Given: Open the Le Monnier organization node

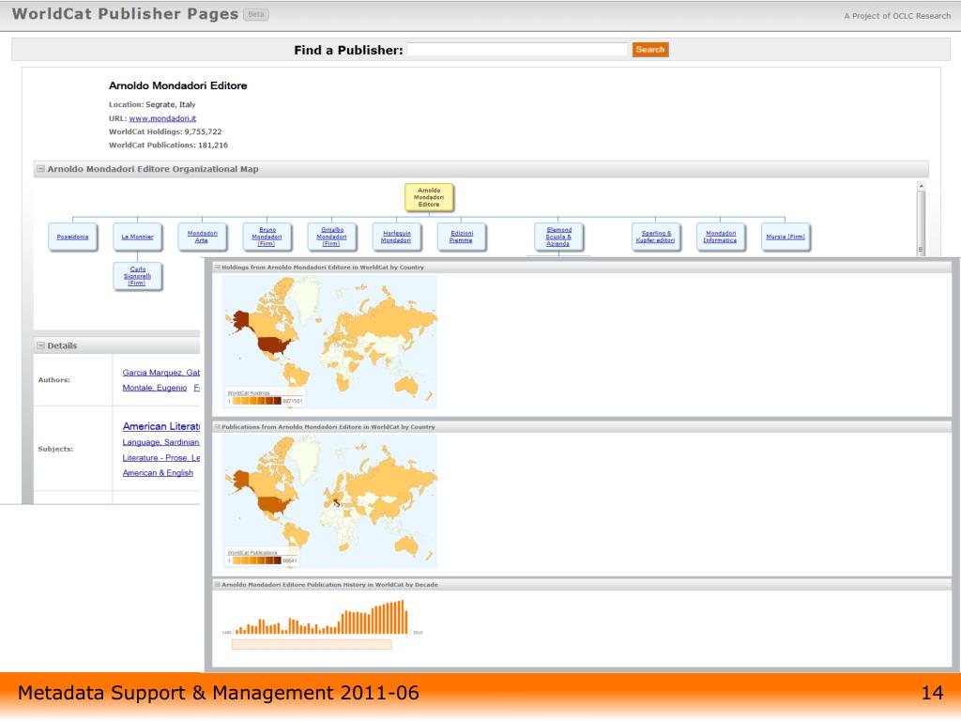Looking at the screenshot, I should (x=137, y=237).
